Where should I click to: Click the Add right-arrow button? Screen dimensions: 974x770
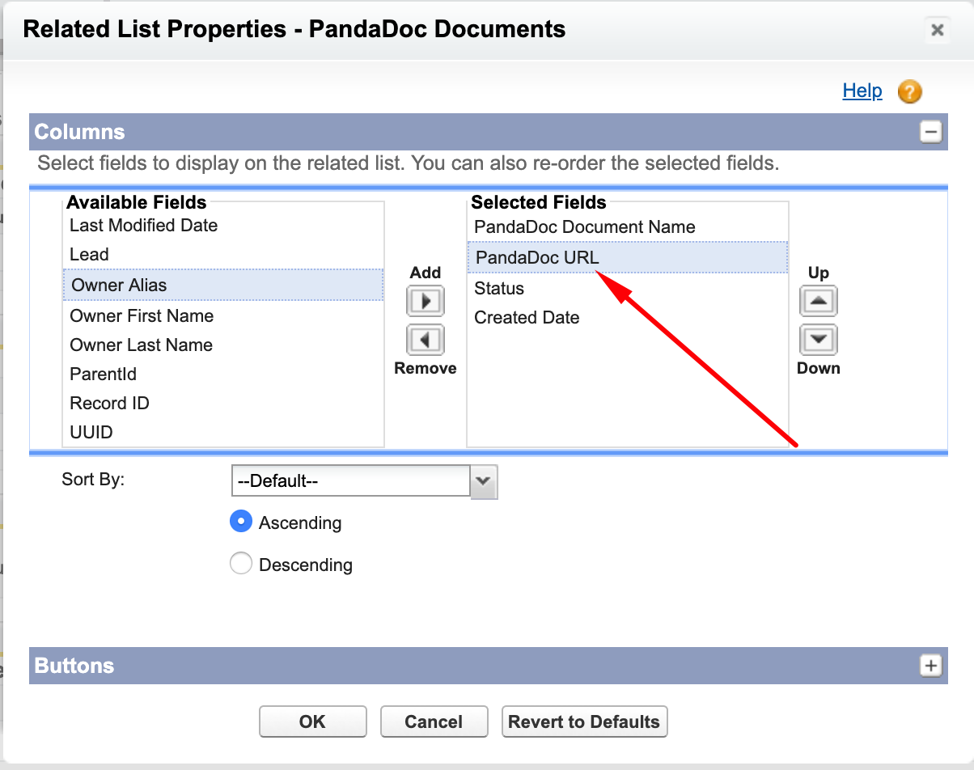click(x=426, y=302)
